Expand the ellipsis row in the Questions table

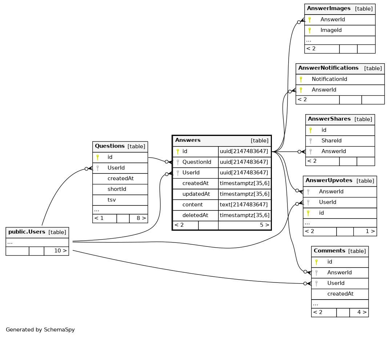[97, 210]
